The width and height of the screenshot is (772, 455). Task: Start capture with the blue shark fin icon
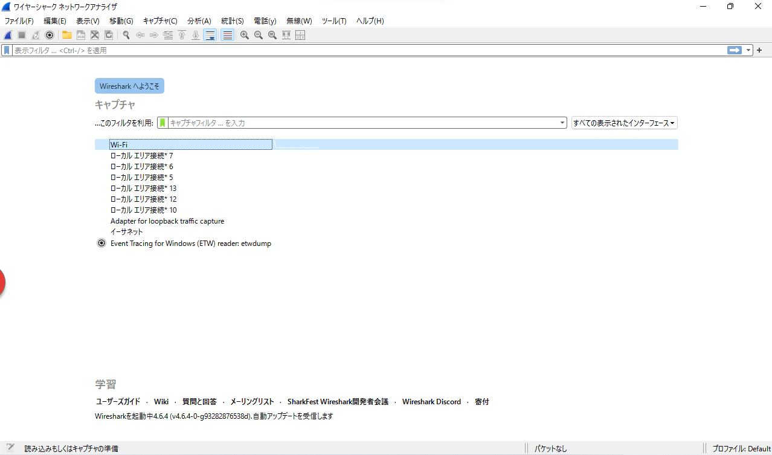pyautogui.click(x=7, y=35)
